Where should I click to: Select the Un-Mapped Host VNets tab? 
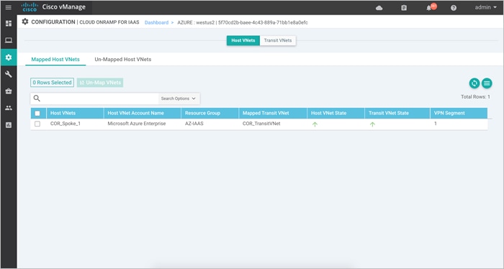pyautogui.click(x=123, y=60)
